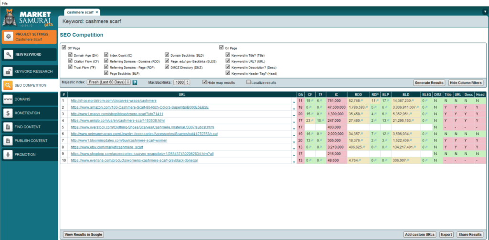Click arrow icon next to Nordstrom CF value 19
This screenshot has width=489, height=240.
[312, 101]
